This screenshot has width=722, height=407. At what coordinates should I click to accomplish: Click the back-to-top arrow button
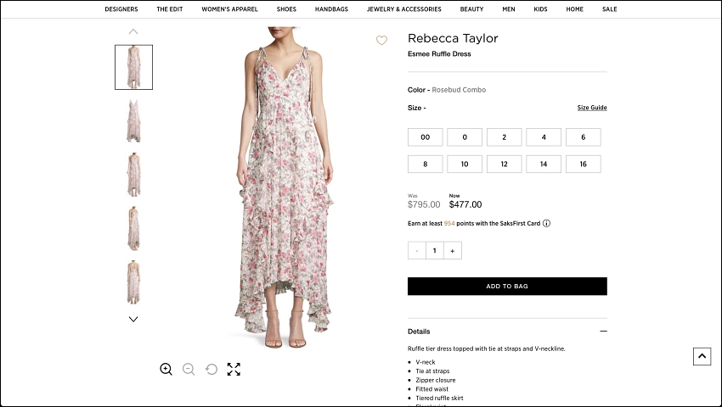click(x=702, y=356)
